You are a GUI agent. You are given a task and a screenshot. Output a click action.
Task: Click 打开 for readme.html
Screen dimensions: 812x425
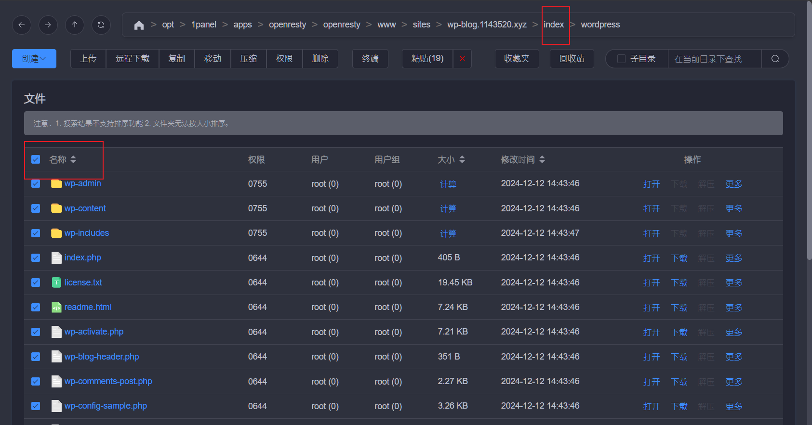click(652, 308)
